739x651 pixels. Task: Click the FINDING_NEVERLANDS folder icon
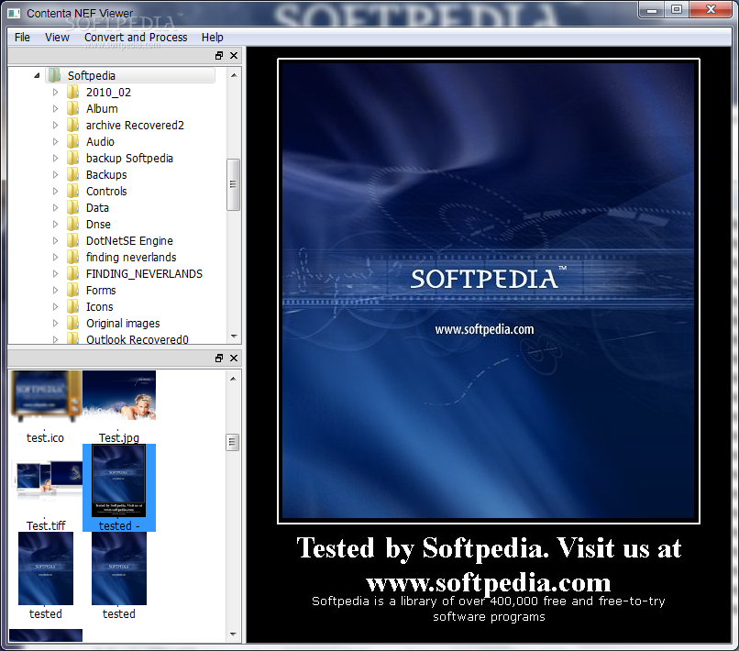tap(72, 273)
